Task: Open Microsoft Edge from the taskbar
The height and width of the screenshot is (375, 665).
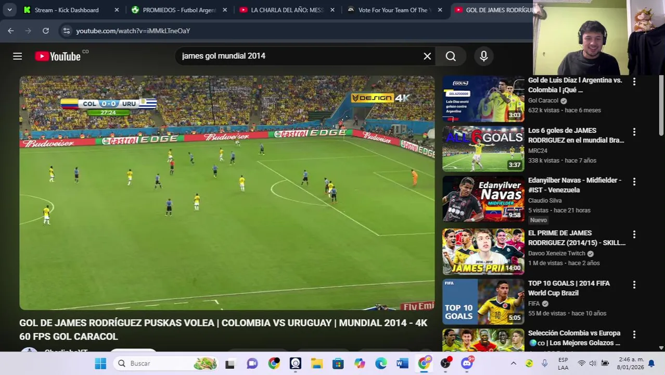Action: 381,364
